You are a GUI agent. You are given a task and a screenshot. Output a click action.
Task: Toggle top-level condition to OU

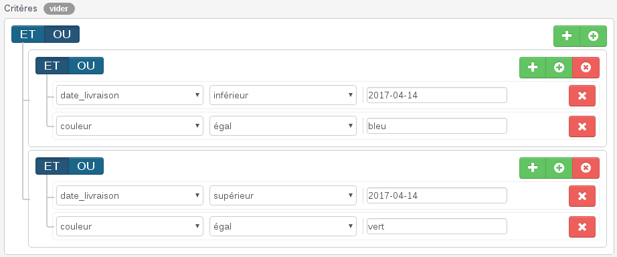(x=62, y=34)
